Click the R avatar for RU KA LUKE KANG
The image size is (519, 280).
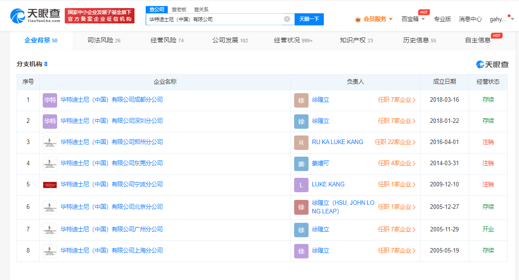pos(301,143)
